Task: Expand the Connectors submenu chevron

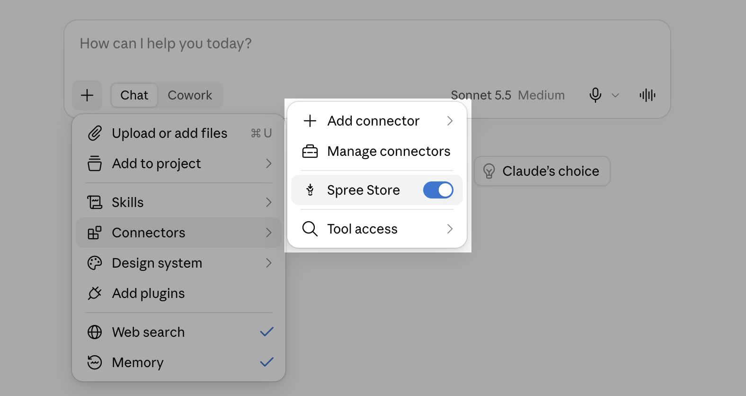Action: coord(269,233)
